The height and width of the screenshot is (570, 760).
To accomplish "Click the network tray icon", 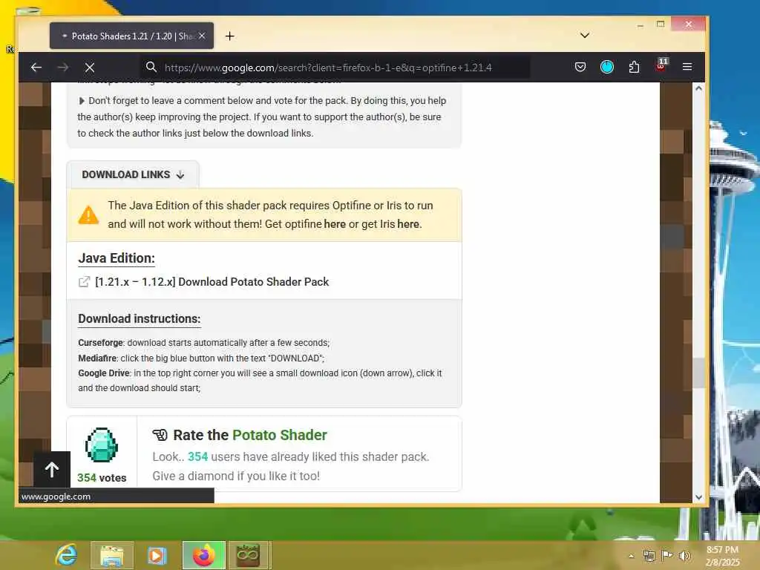I will 649,556.
